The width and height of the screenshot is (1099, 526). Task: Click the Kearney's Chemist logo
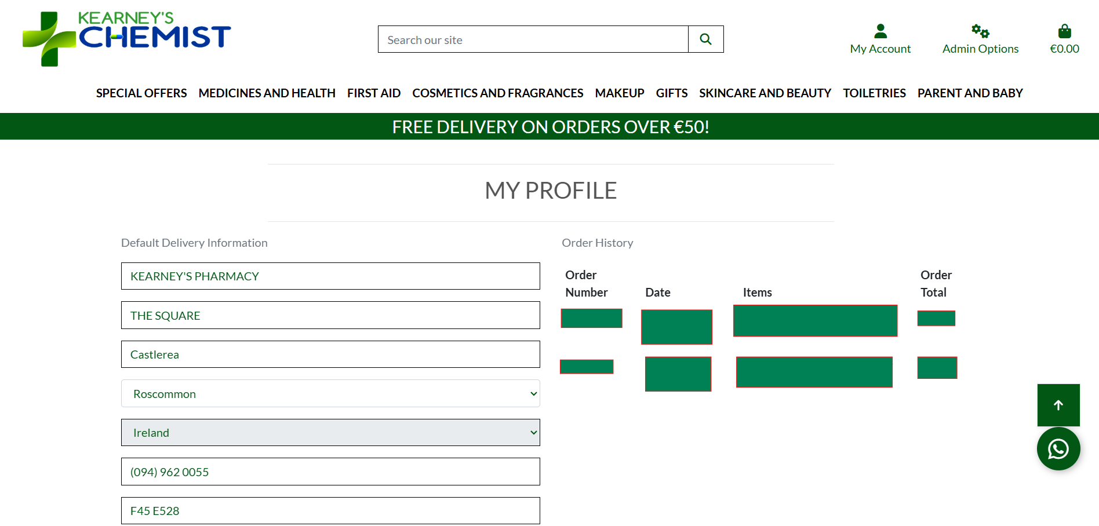pyautogui.click(x=126, y=38)
